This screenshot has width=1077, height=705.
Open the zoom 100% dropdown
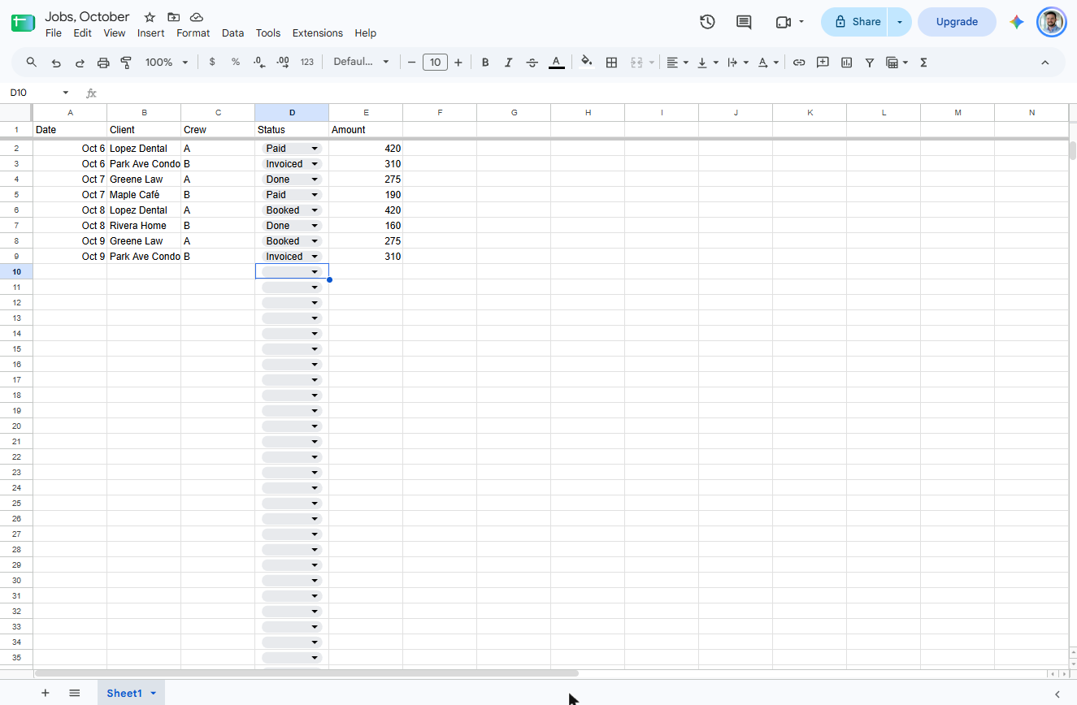167,63
